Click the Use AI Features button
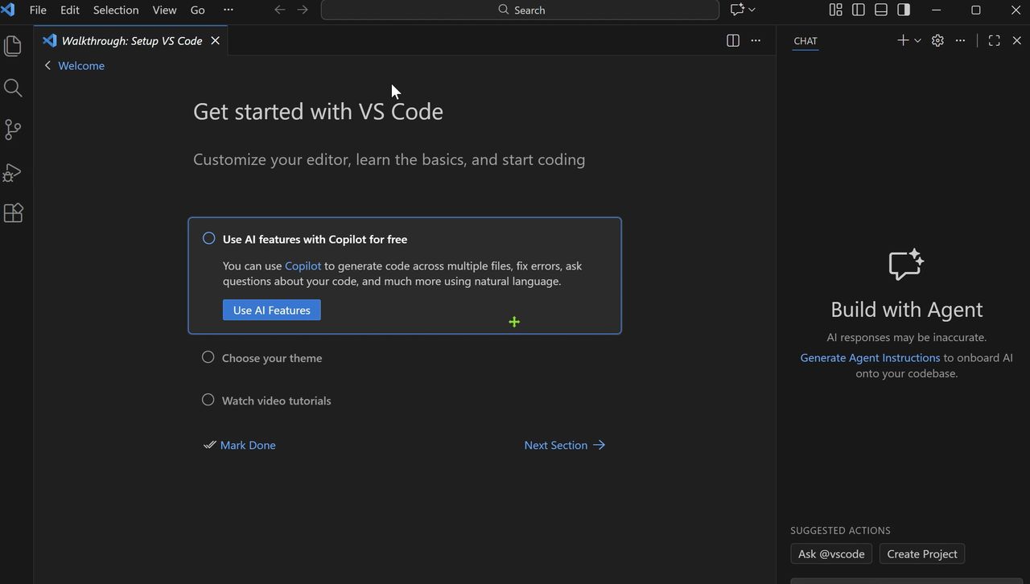1030x584 pixels. click(271, 310)
